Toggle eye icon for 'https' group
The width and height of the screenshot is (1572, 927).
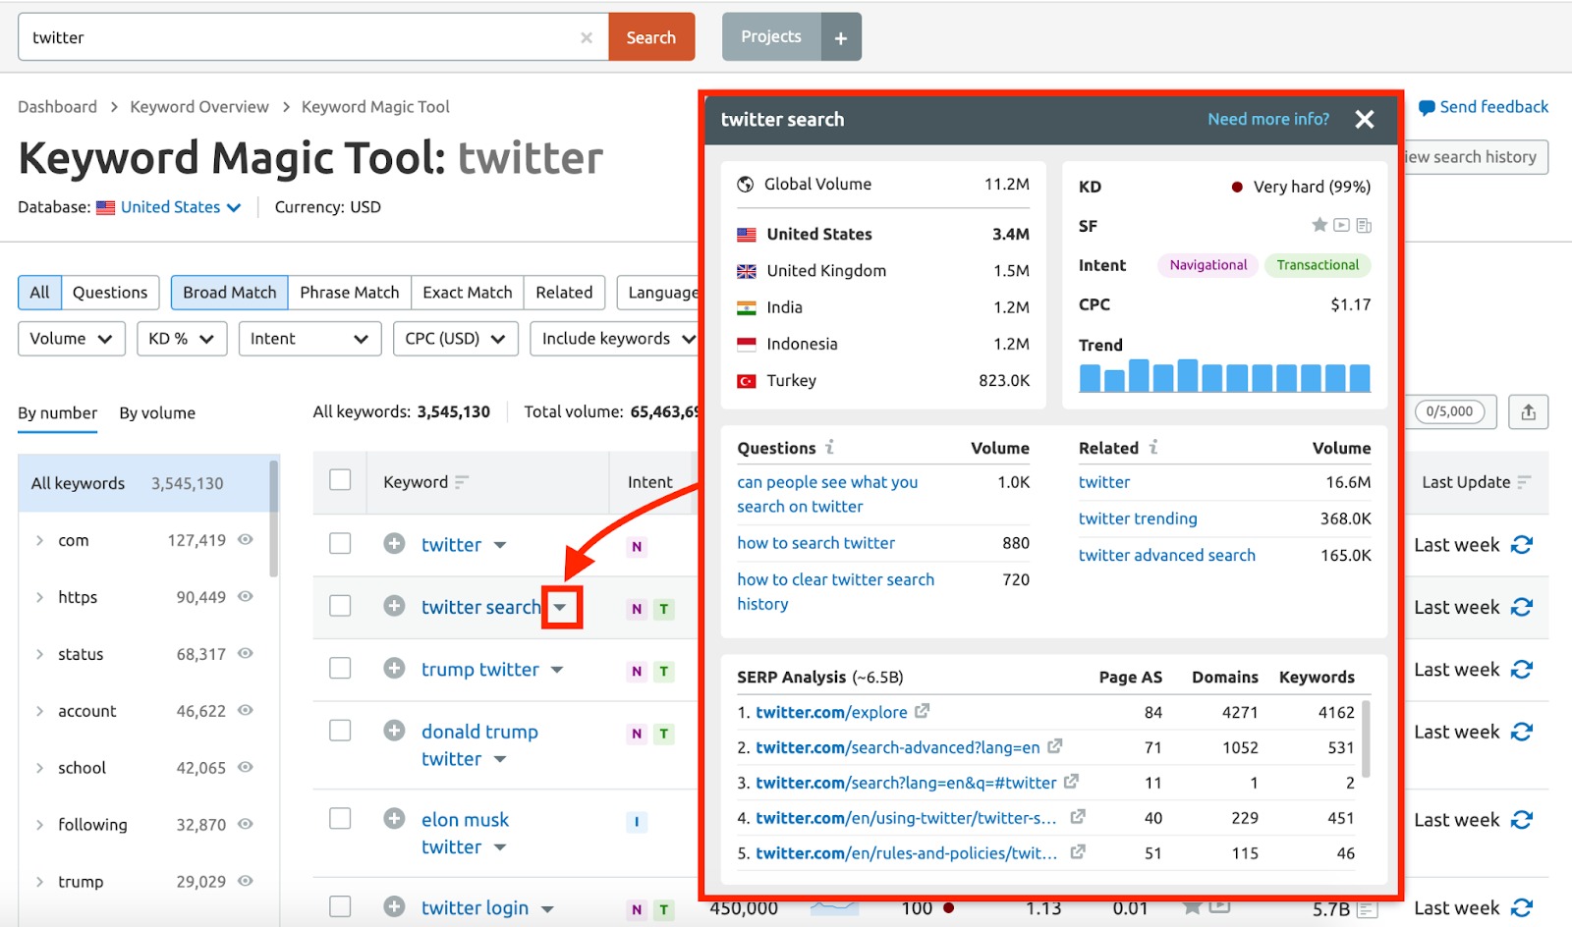pos(246,596)
